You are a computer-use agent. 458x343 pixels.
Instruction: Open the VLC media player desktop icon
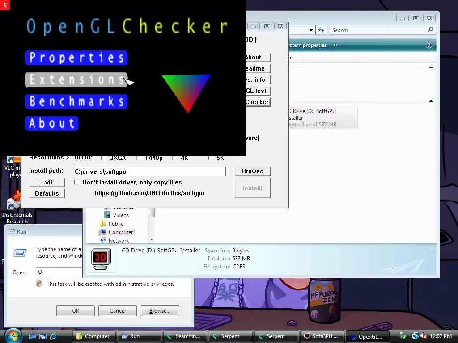(x=13, y=167)
